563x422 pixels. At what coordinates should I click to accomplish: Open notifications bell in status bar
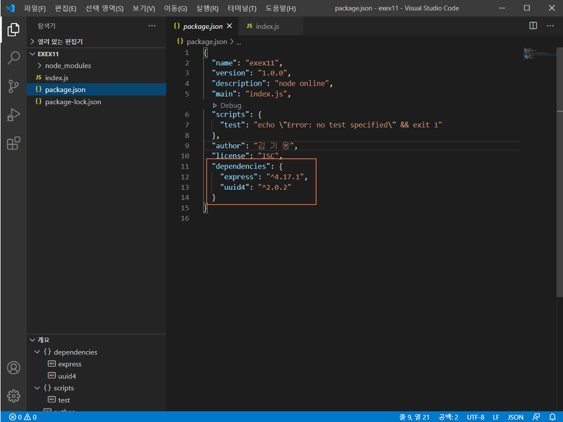553,417
